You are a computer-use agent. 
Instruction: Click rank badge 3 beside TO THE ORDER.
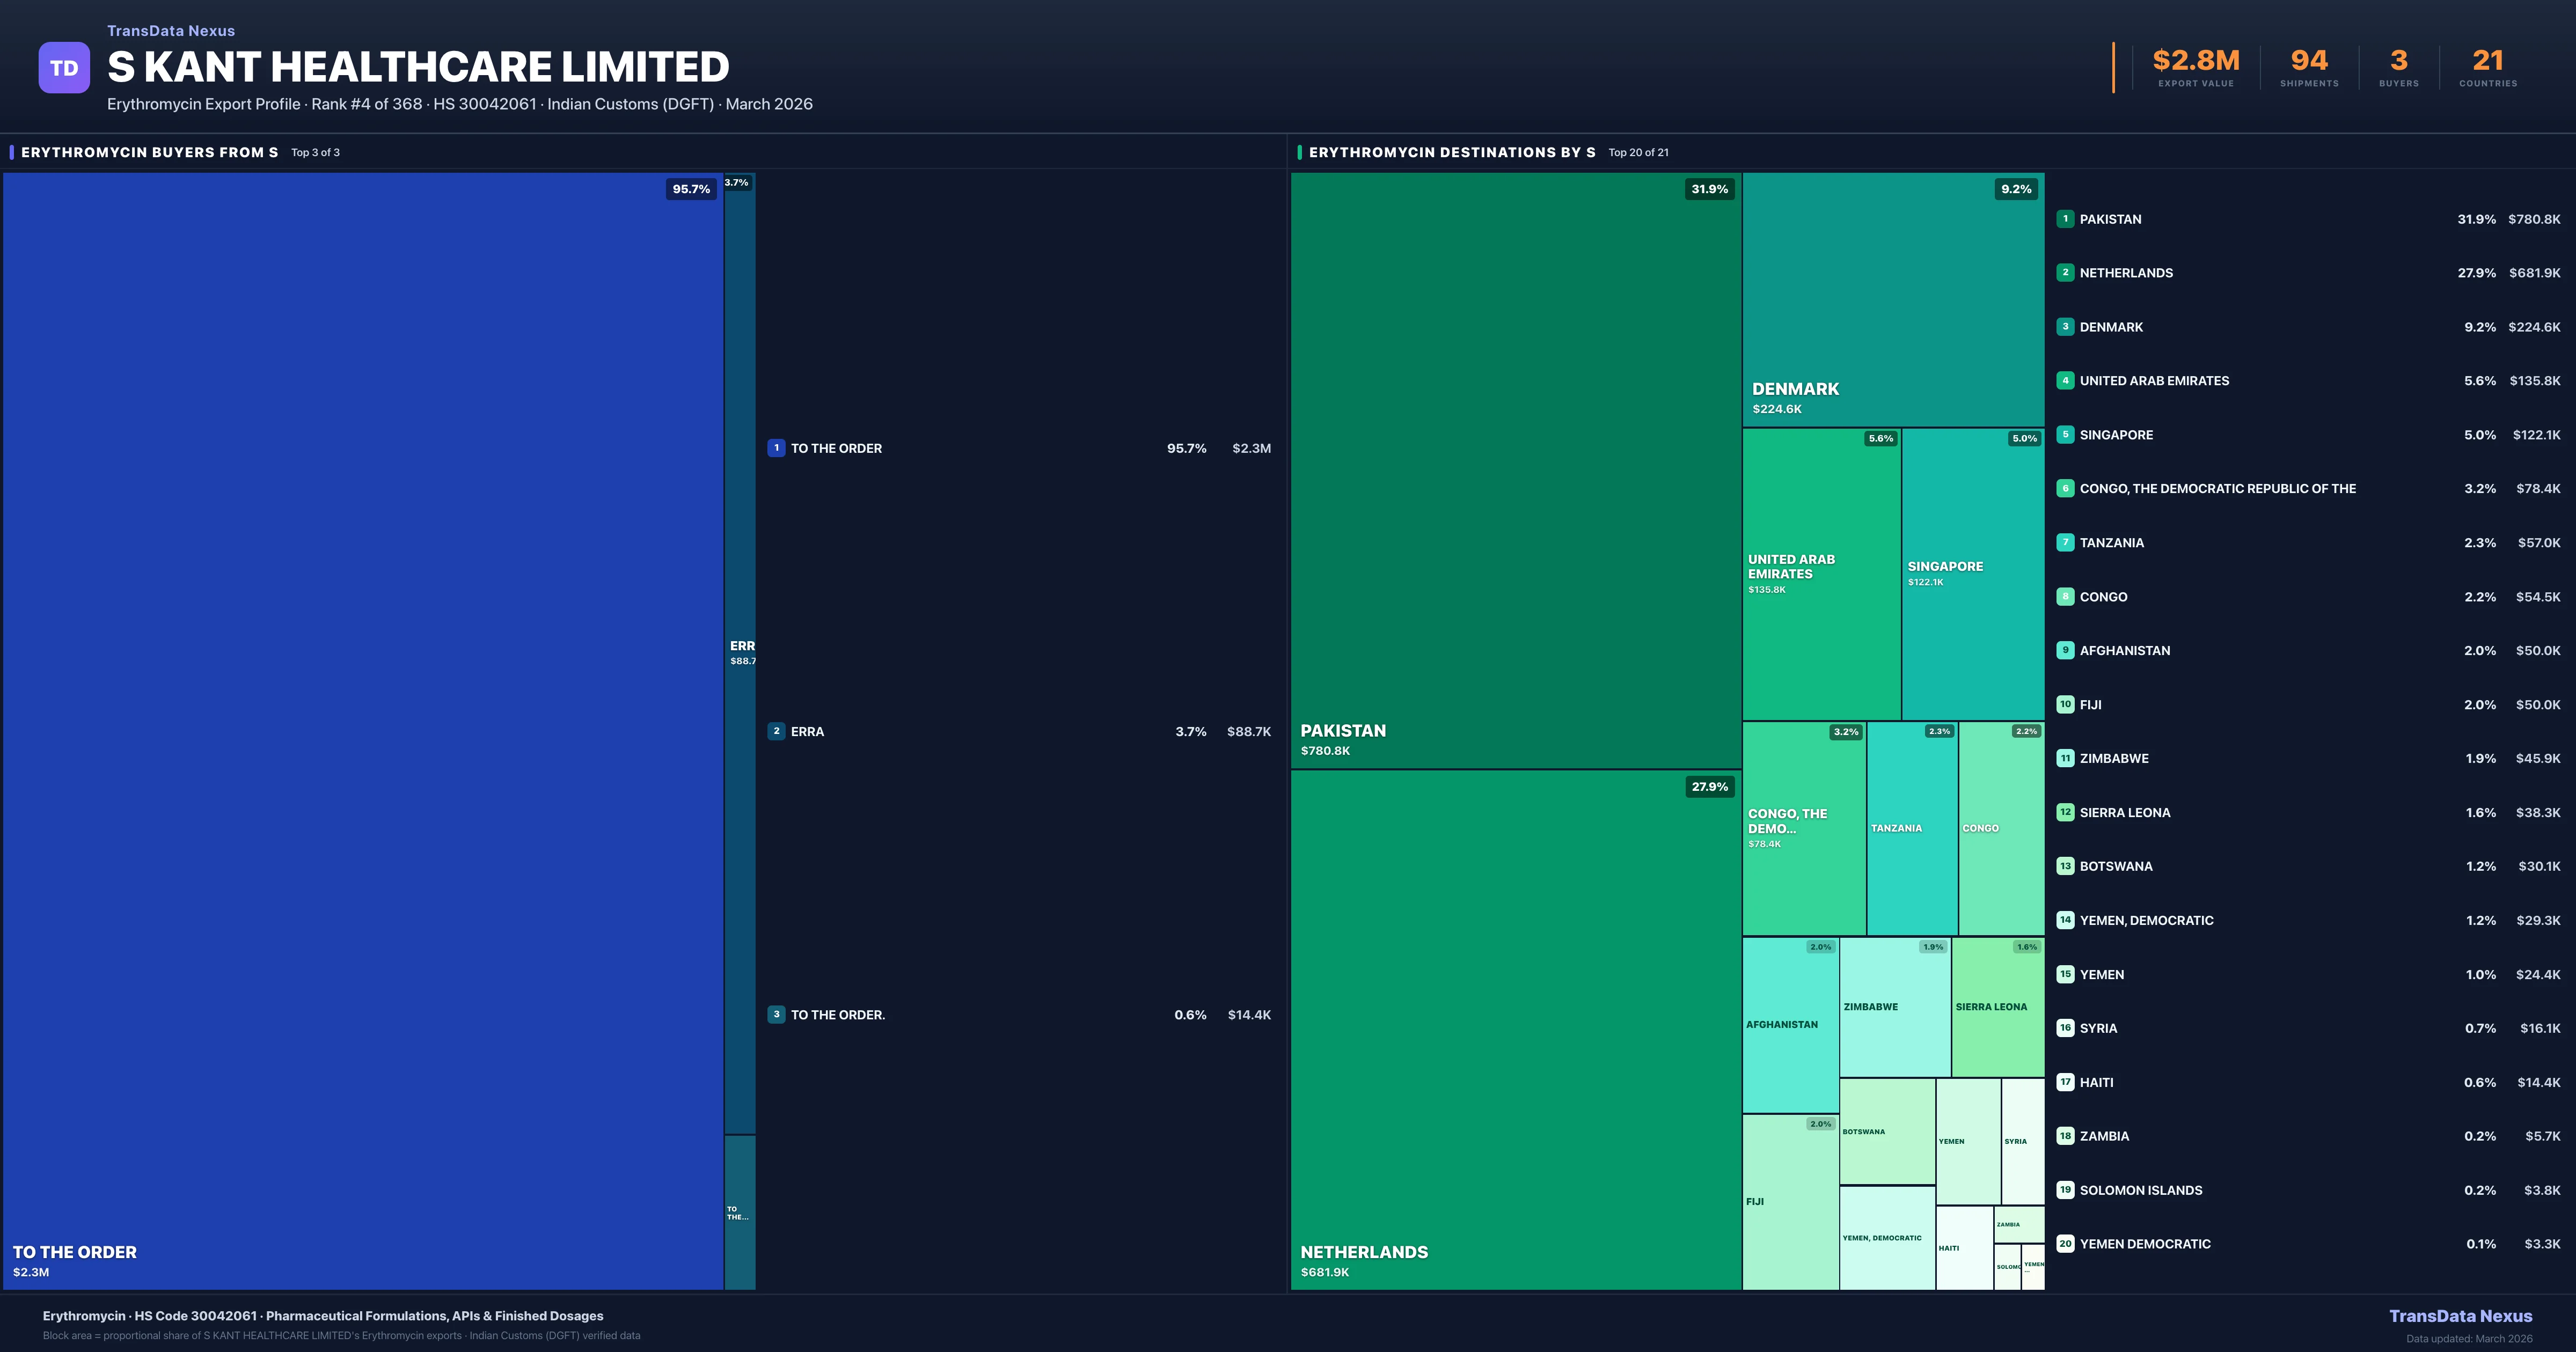pos(776,1014)
